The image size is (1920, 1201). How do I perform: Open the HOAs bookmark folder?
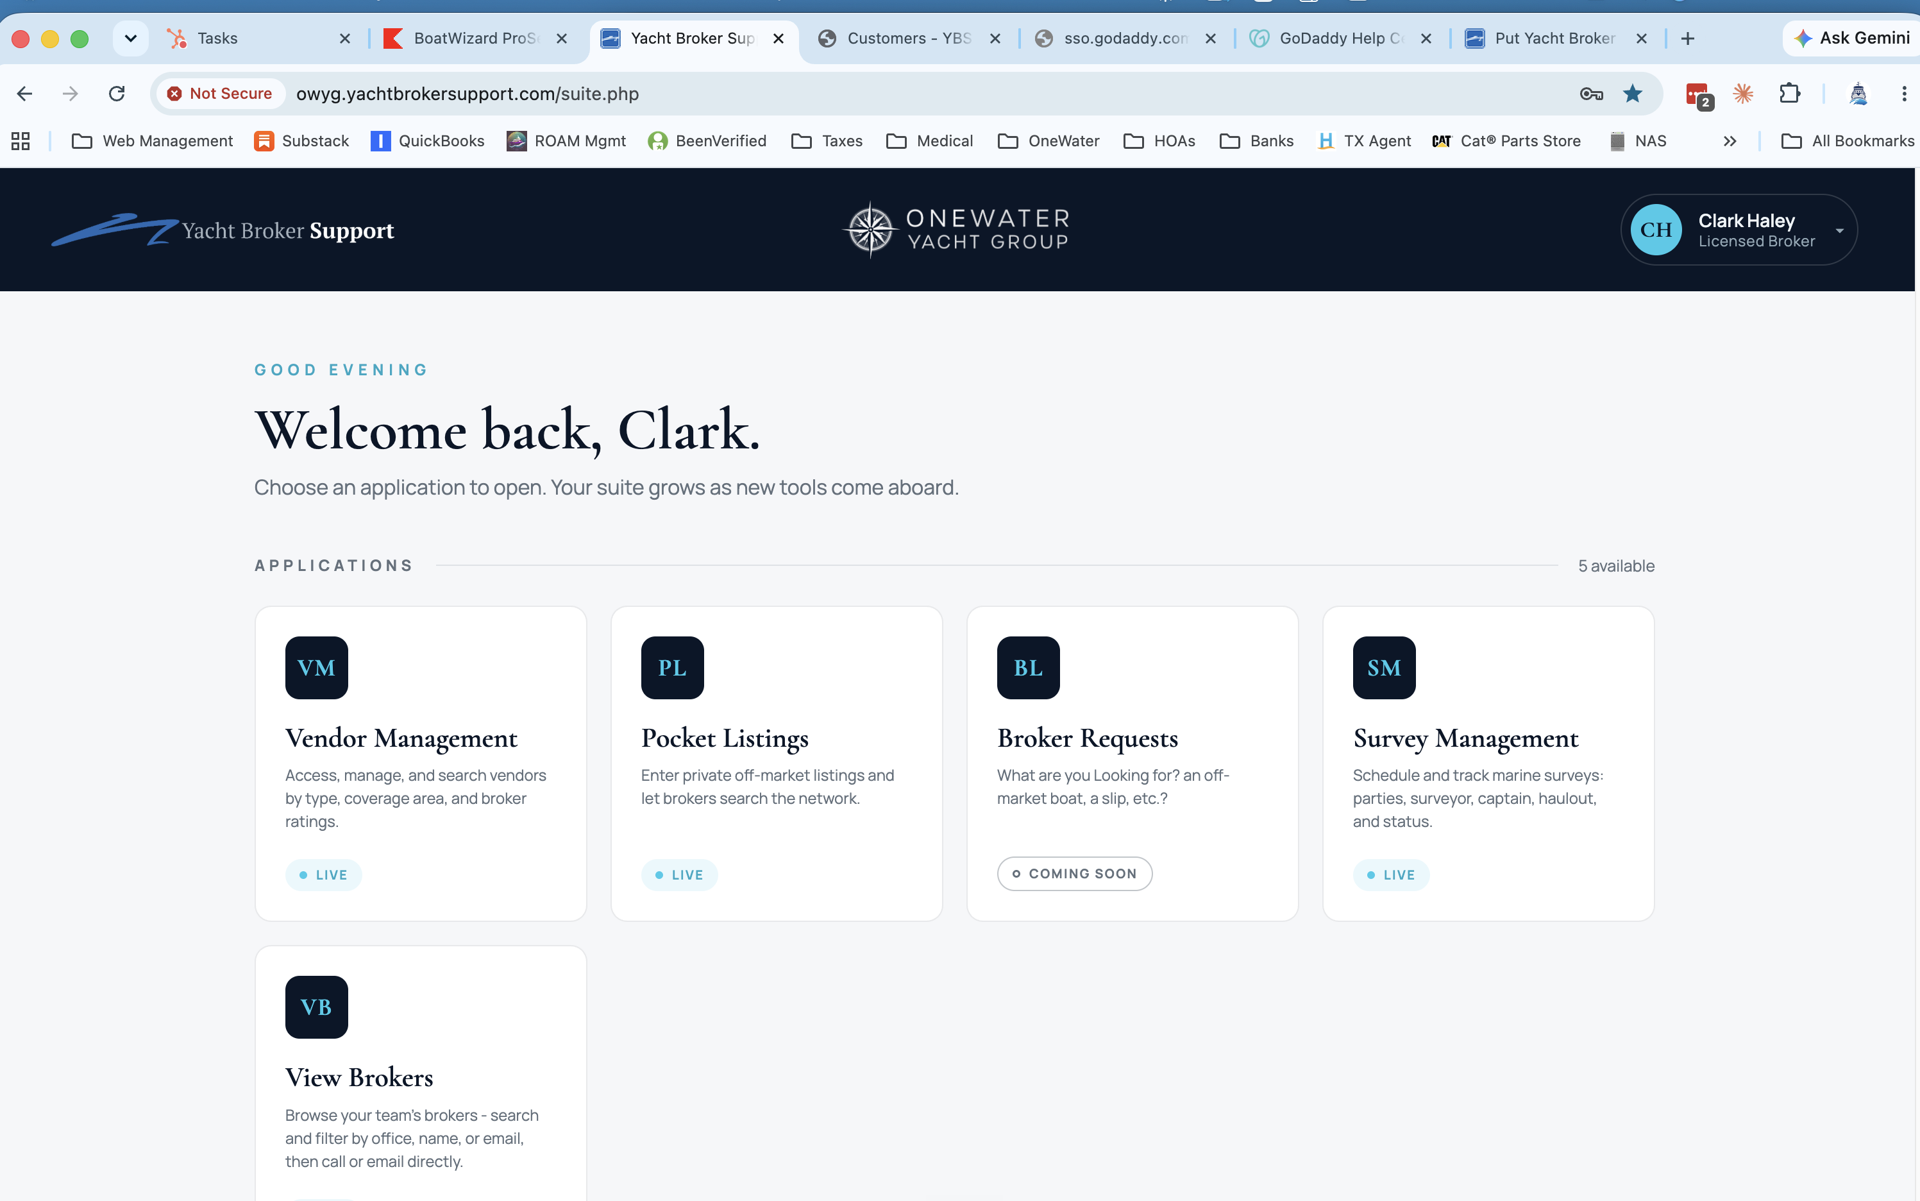coord(1159,141)
